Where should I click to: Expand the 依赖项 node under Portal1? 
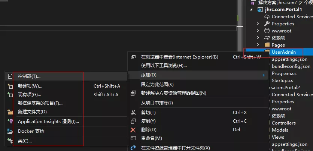258,38
